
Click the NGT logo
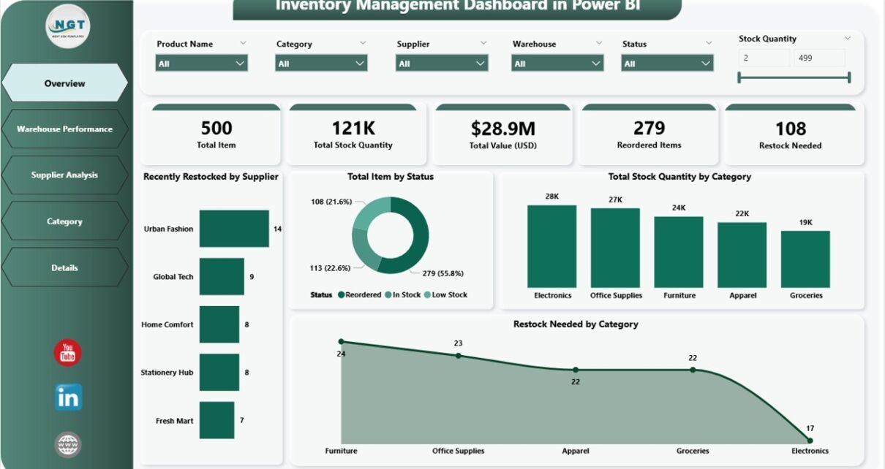pyautogui.click(x=68, y=26)
